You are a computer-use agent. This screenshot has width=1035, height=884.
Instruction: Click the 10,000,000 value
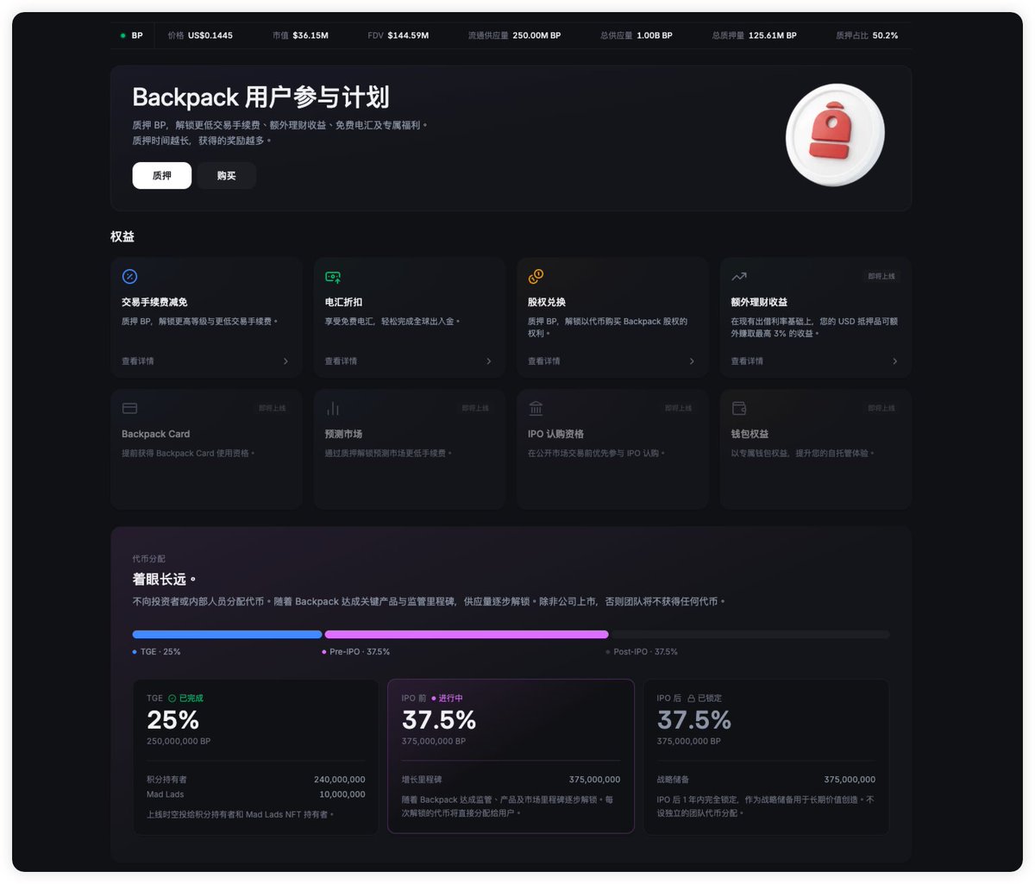tap(342, 795)
